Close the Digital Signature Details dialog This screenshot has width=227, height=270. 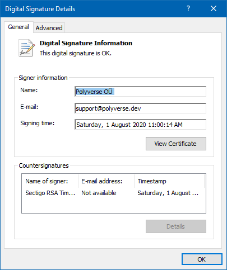pos(214,8)
